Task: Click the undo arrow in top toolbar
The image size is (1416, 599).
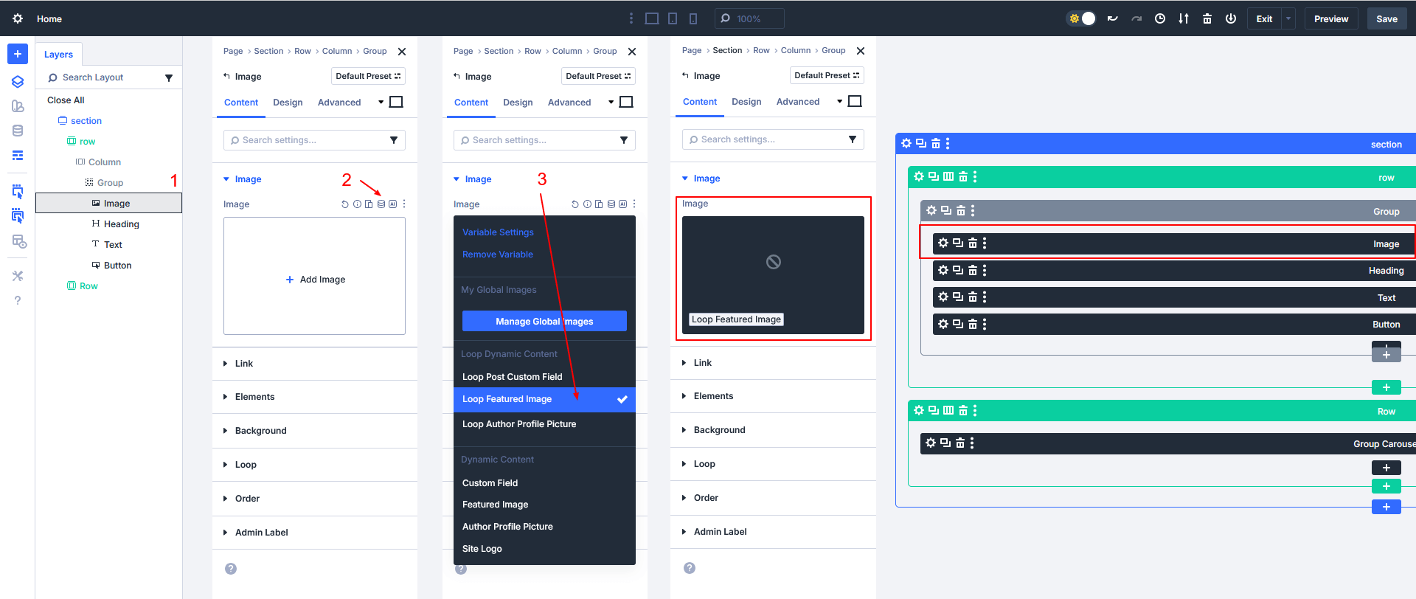Action: 1113,18
